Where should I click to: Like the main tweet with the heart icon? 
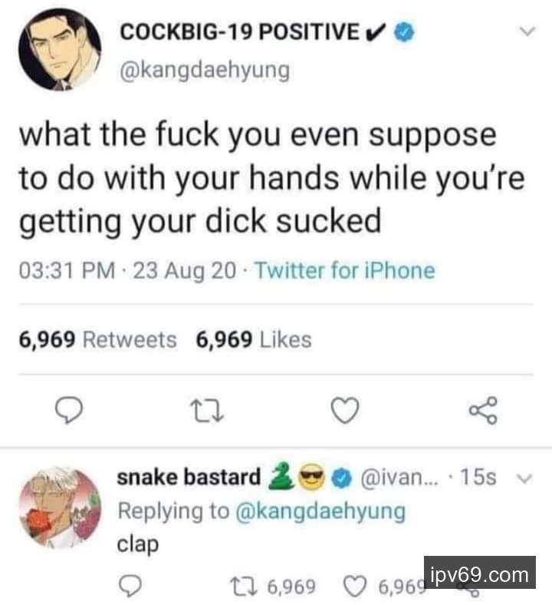pos(345,412)
